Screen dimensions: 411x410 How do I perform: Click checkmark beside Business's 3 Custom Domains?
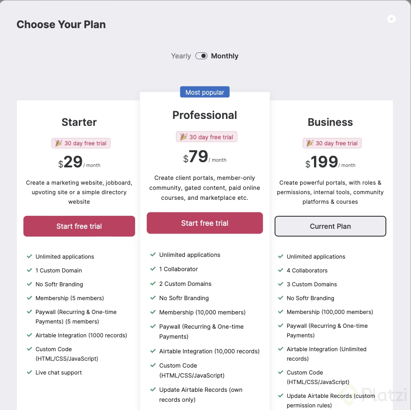coord(281,284)
